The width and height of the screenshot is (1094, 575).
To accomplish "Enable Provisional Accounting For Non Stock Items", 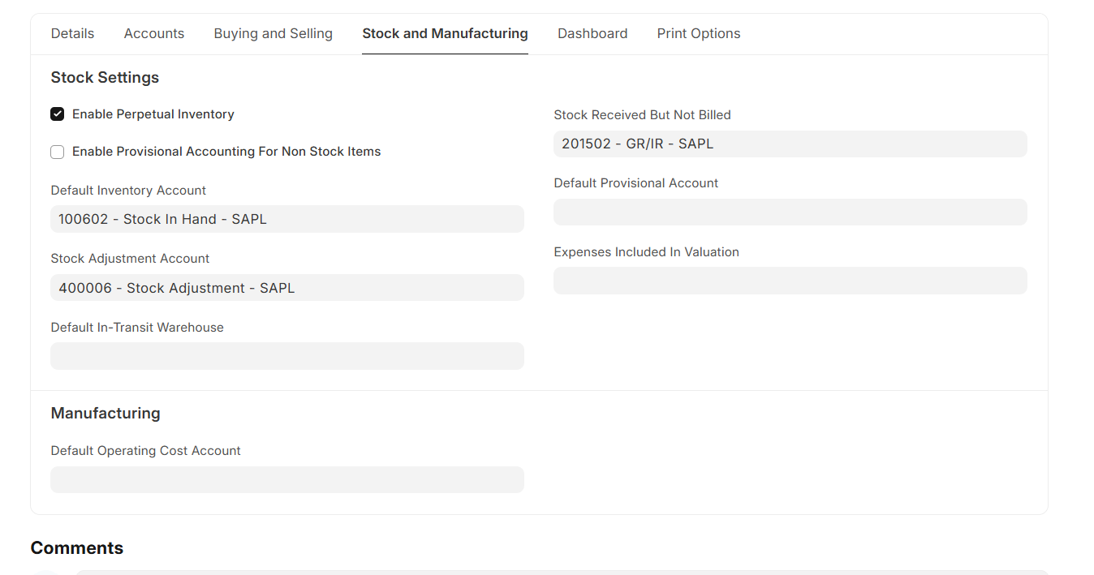I will [58, 152].
